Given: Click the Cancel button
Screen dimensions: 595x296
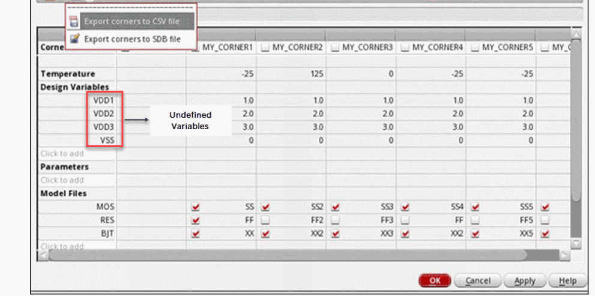Looking at the screenshot, I should [478, 281].
